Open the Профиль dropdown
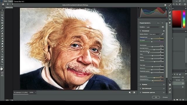This screenshot has height=105, width=187. (x=153, y=27)
